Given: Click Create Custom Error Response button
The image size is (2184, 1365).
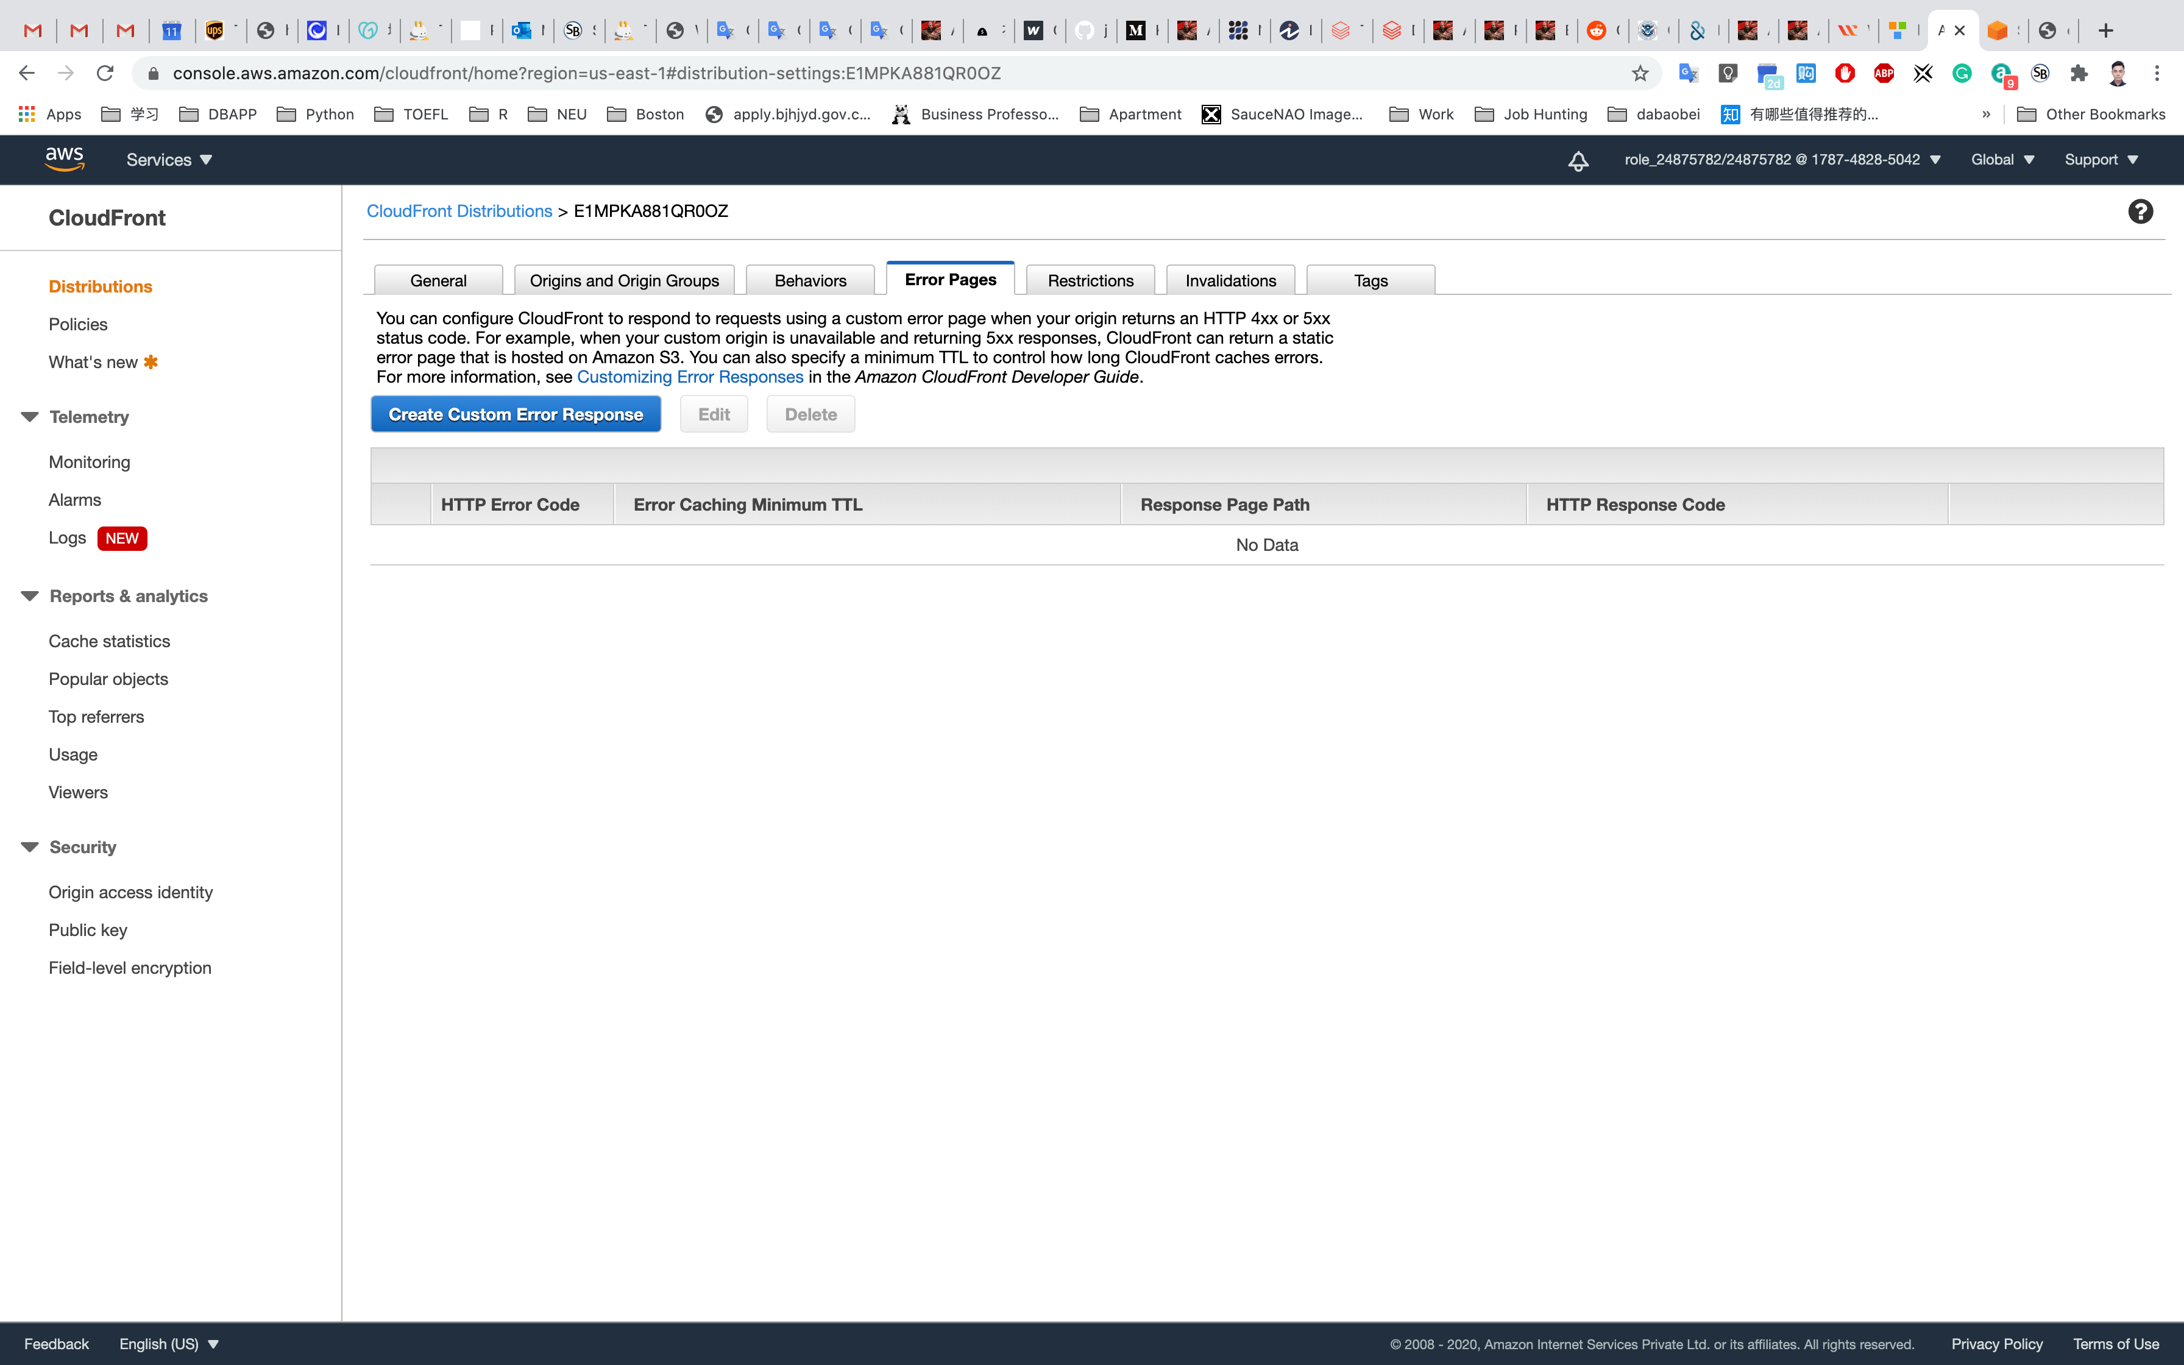Looking at the screenshot, I should tap(516, 414).
